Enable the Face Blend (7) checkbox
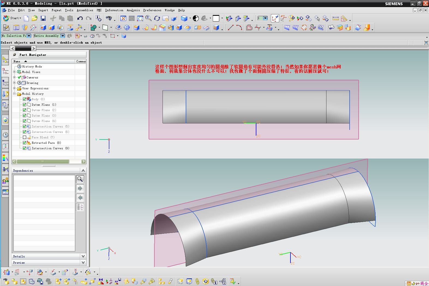The width and height of the screenshot is (429, 286). pos(25,137)
